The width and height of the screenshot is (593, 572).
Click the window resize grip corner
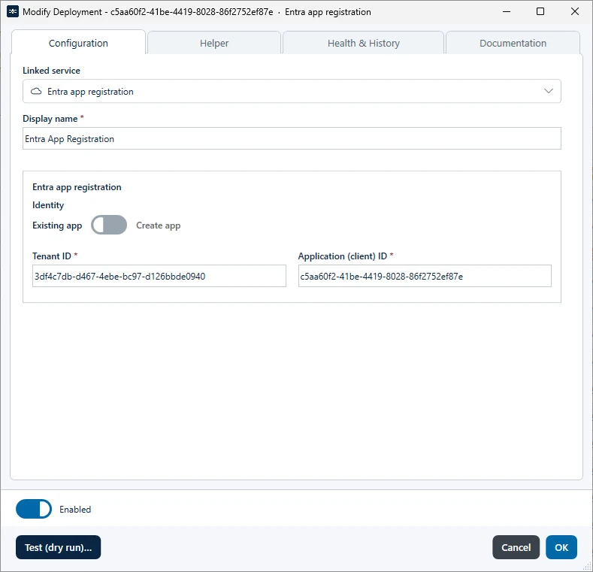tap(587, 566)
